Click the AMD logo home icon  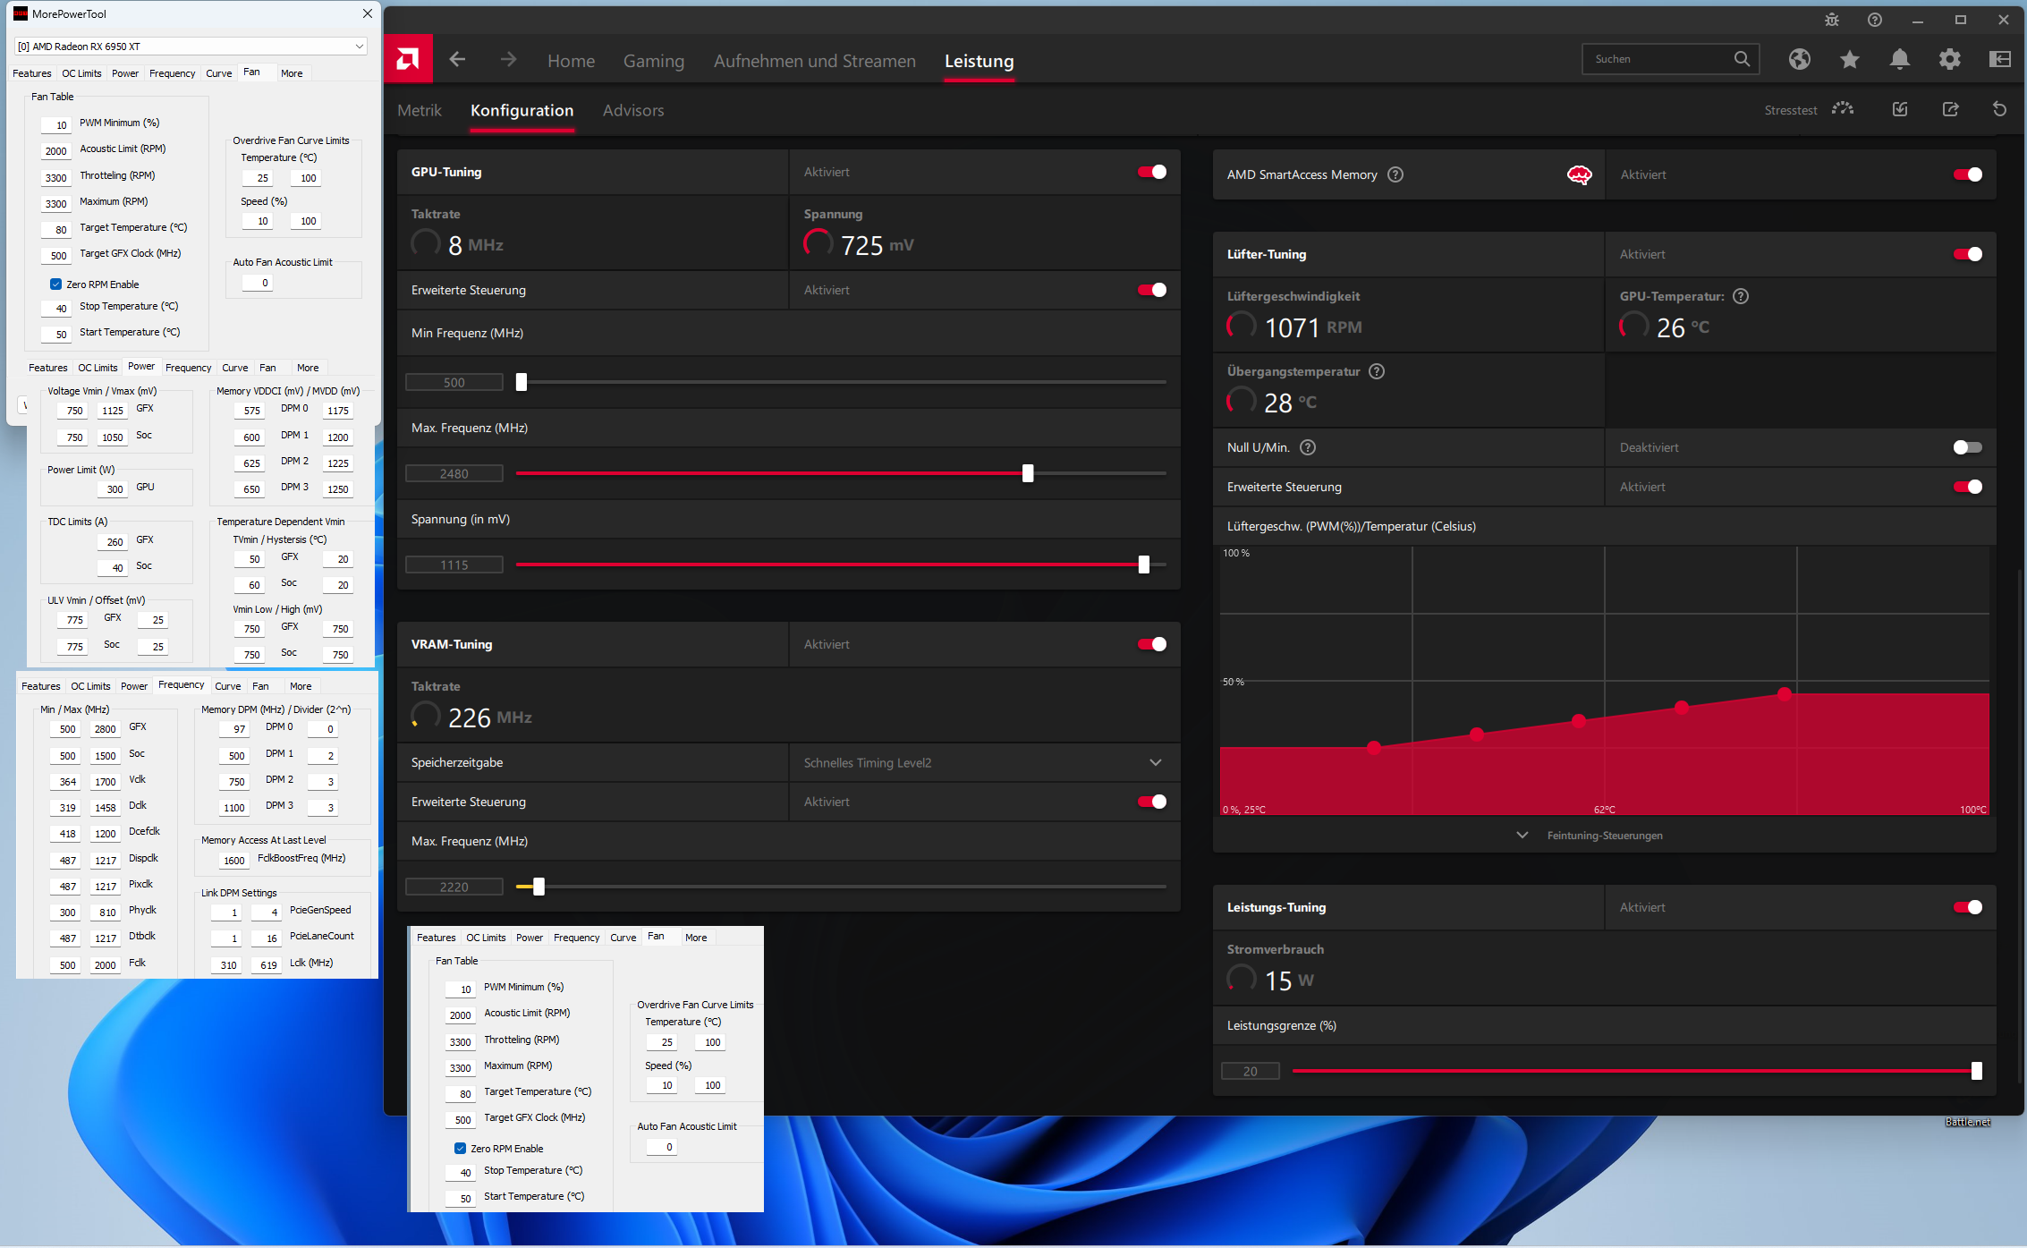point(408,60)
